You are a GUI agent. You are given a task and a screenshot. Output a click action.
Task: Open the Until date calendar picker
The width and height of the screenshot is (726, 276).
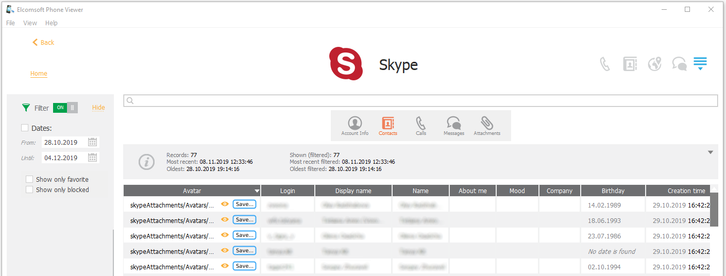pos(93,158)
